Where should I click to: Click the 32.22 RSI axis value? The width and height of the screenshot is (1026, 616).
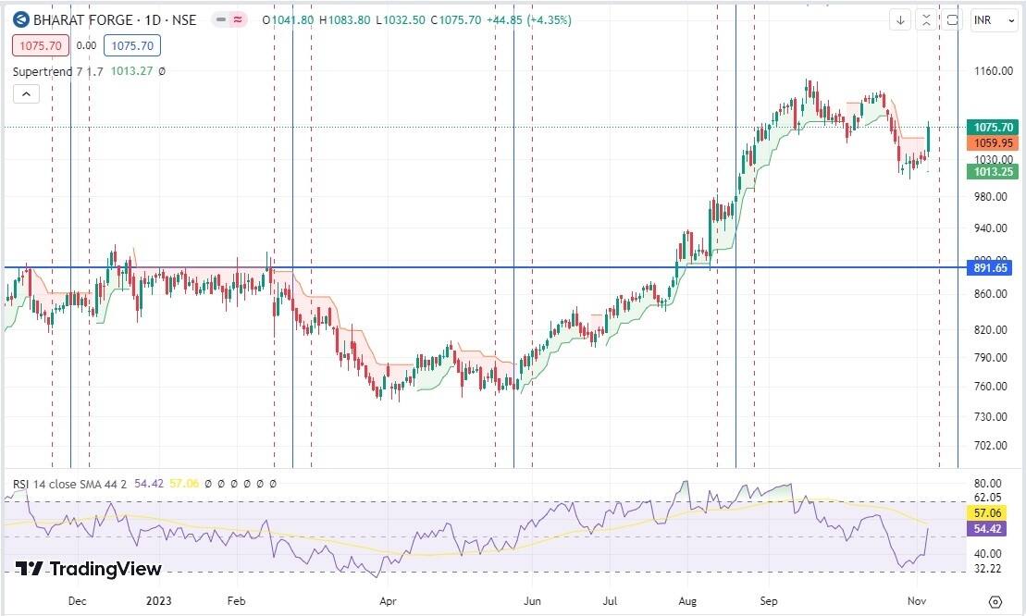click(987, 569)
